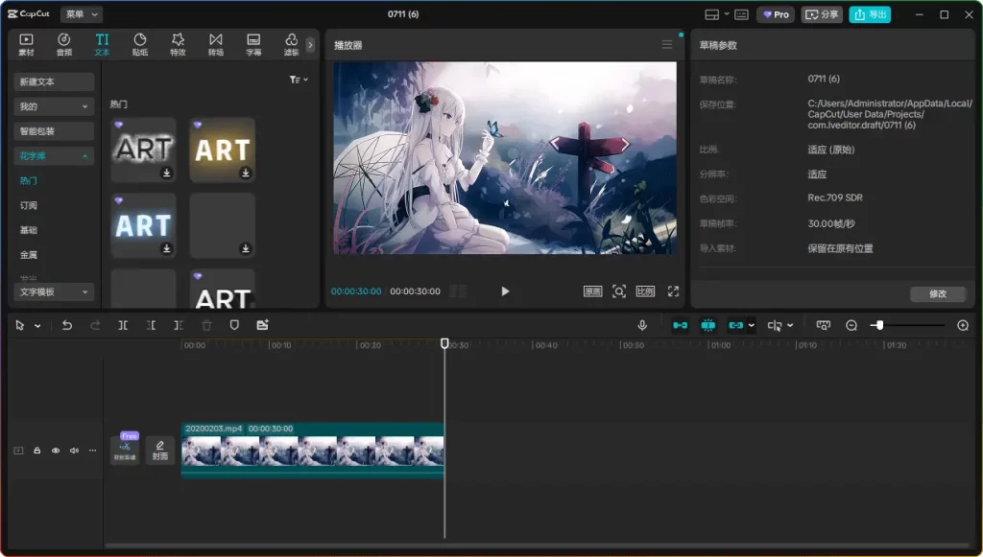Viewport: 983px width, 557px height.
Task: Redo the last undone action
Action: coord(95,325)
